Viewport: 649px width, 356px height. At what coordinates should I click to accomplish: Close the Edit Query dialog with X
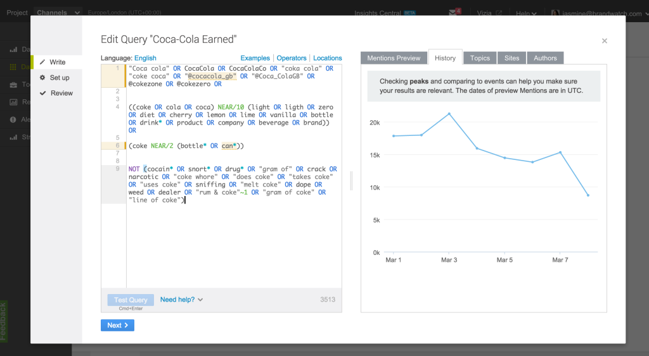coord(604,41)
